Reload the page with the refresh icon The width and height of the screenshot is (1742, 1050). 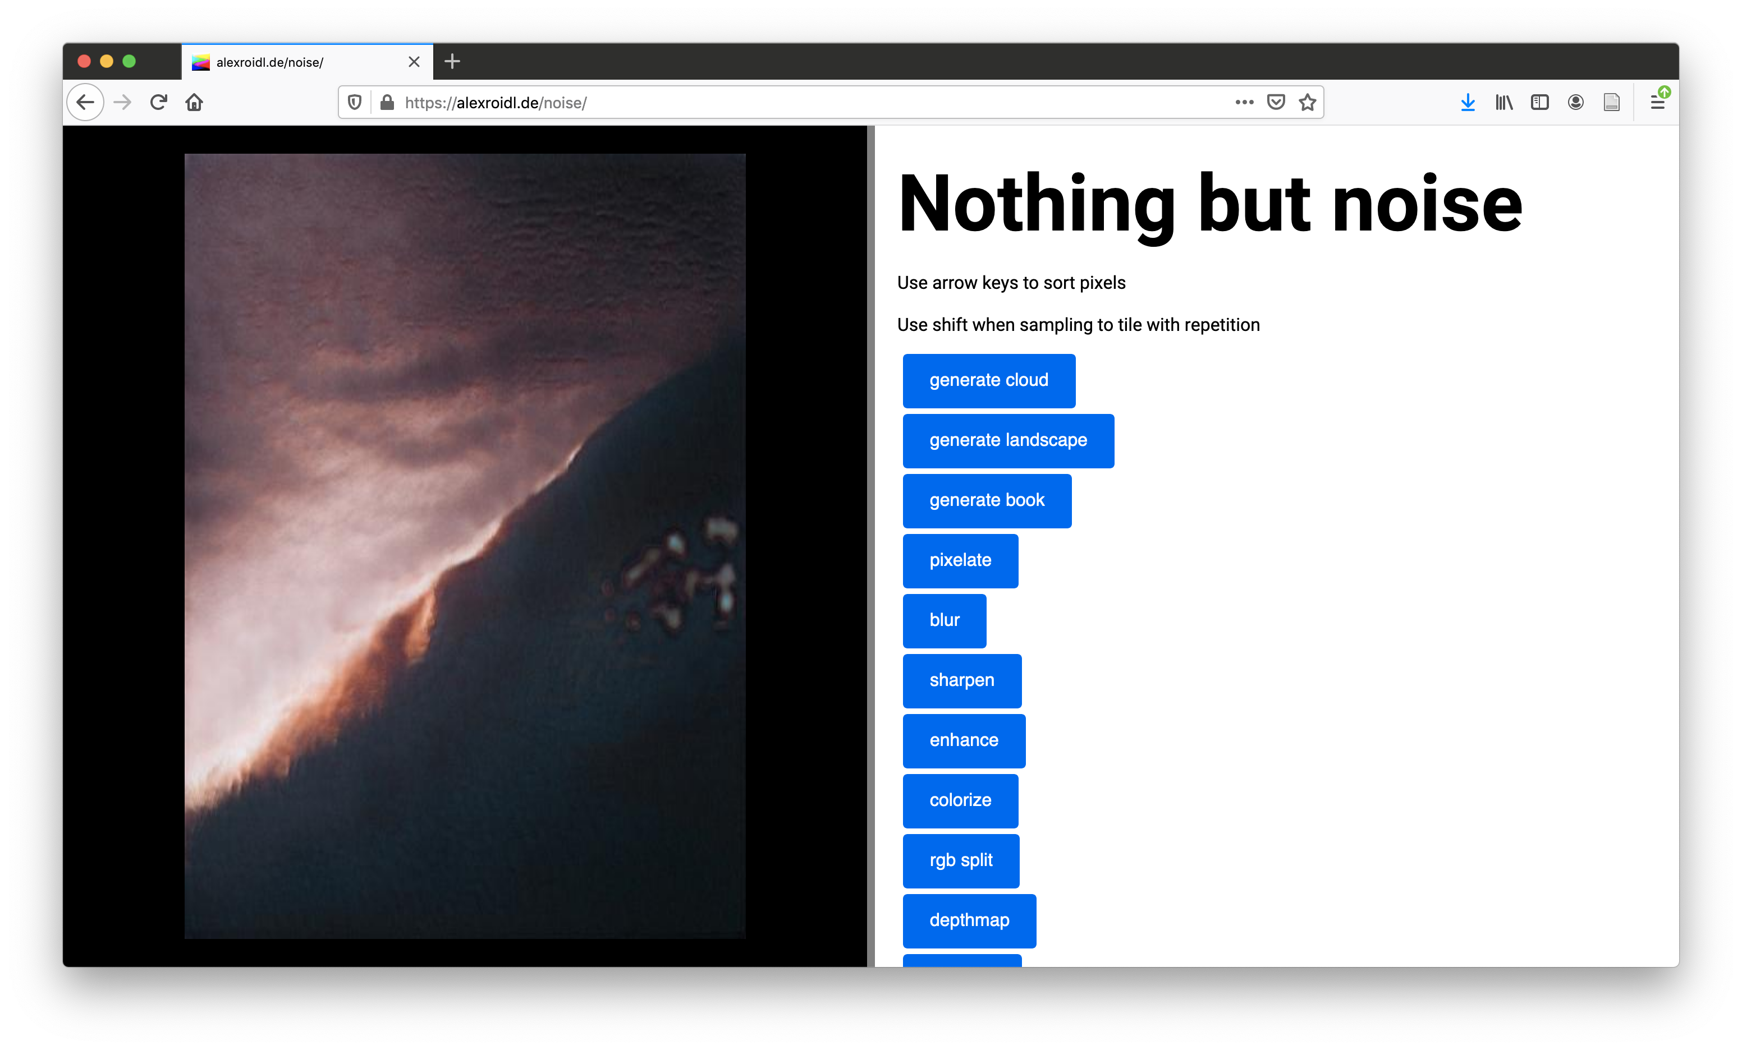(x=158, y=103)
